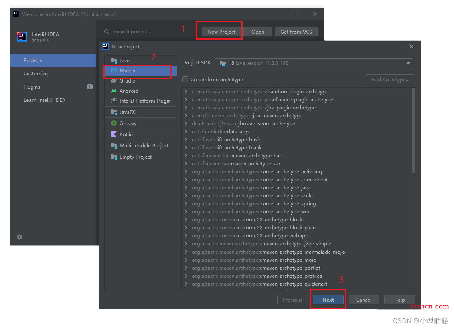
Task: Click the Multi-module Project folder icon
Action: pos(114,145)
